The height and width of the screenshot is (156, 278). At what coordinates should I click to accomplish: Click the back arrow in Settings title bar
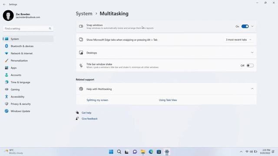(x=4, y=4)
